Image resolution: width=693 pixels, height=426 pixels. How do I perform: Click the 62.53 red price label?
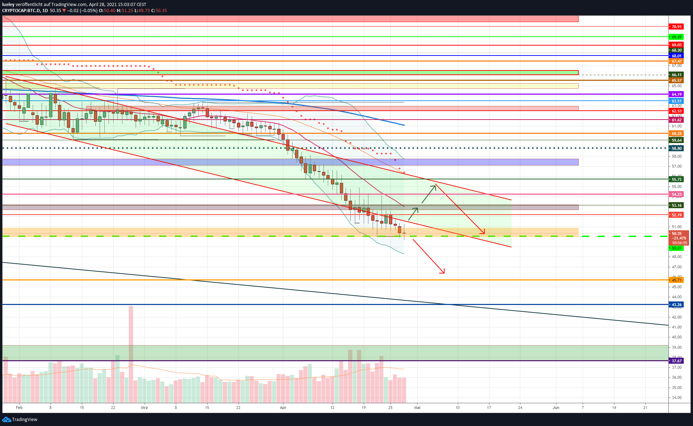pyautogui.click(x=676, y=111)
